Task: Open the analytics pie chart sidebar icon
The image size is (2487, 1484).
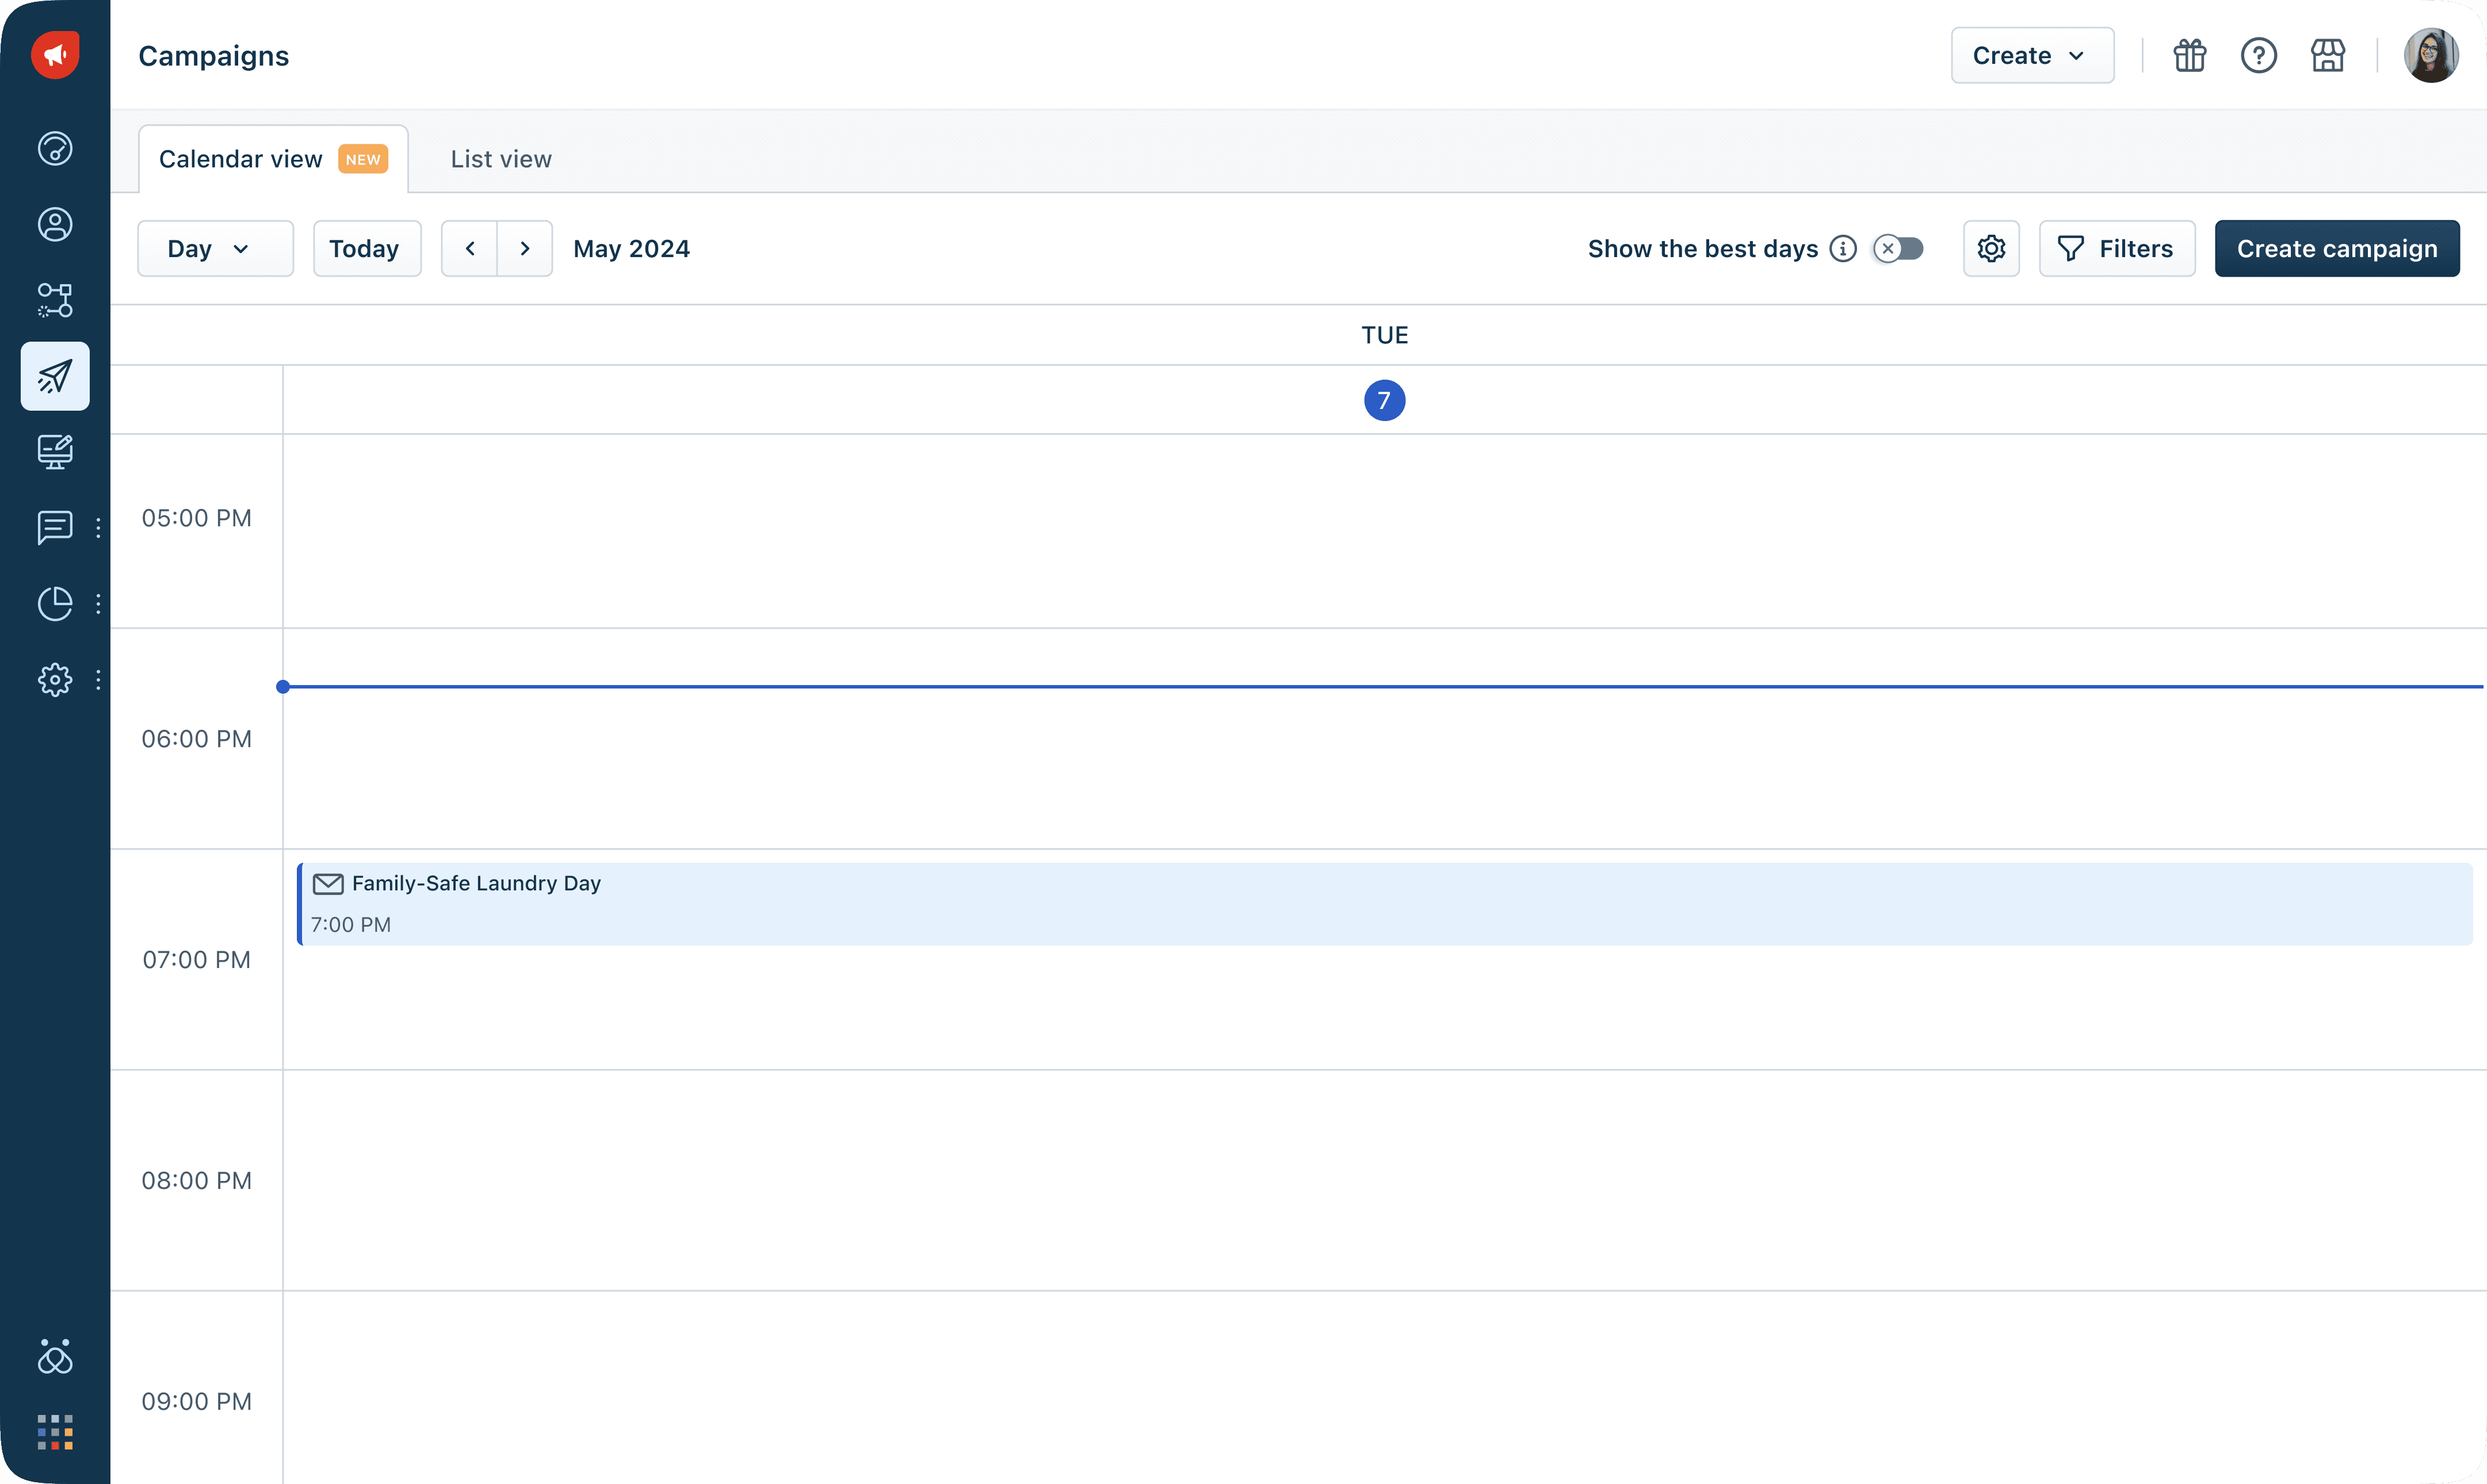Action: (55, 603)
